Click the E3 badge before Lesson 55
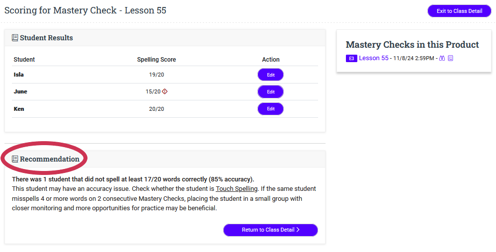The image size is (496, 252). click(351, 58)
